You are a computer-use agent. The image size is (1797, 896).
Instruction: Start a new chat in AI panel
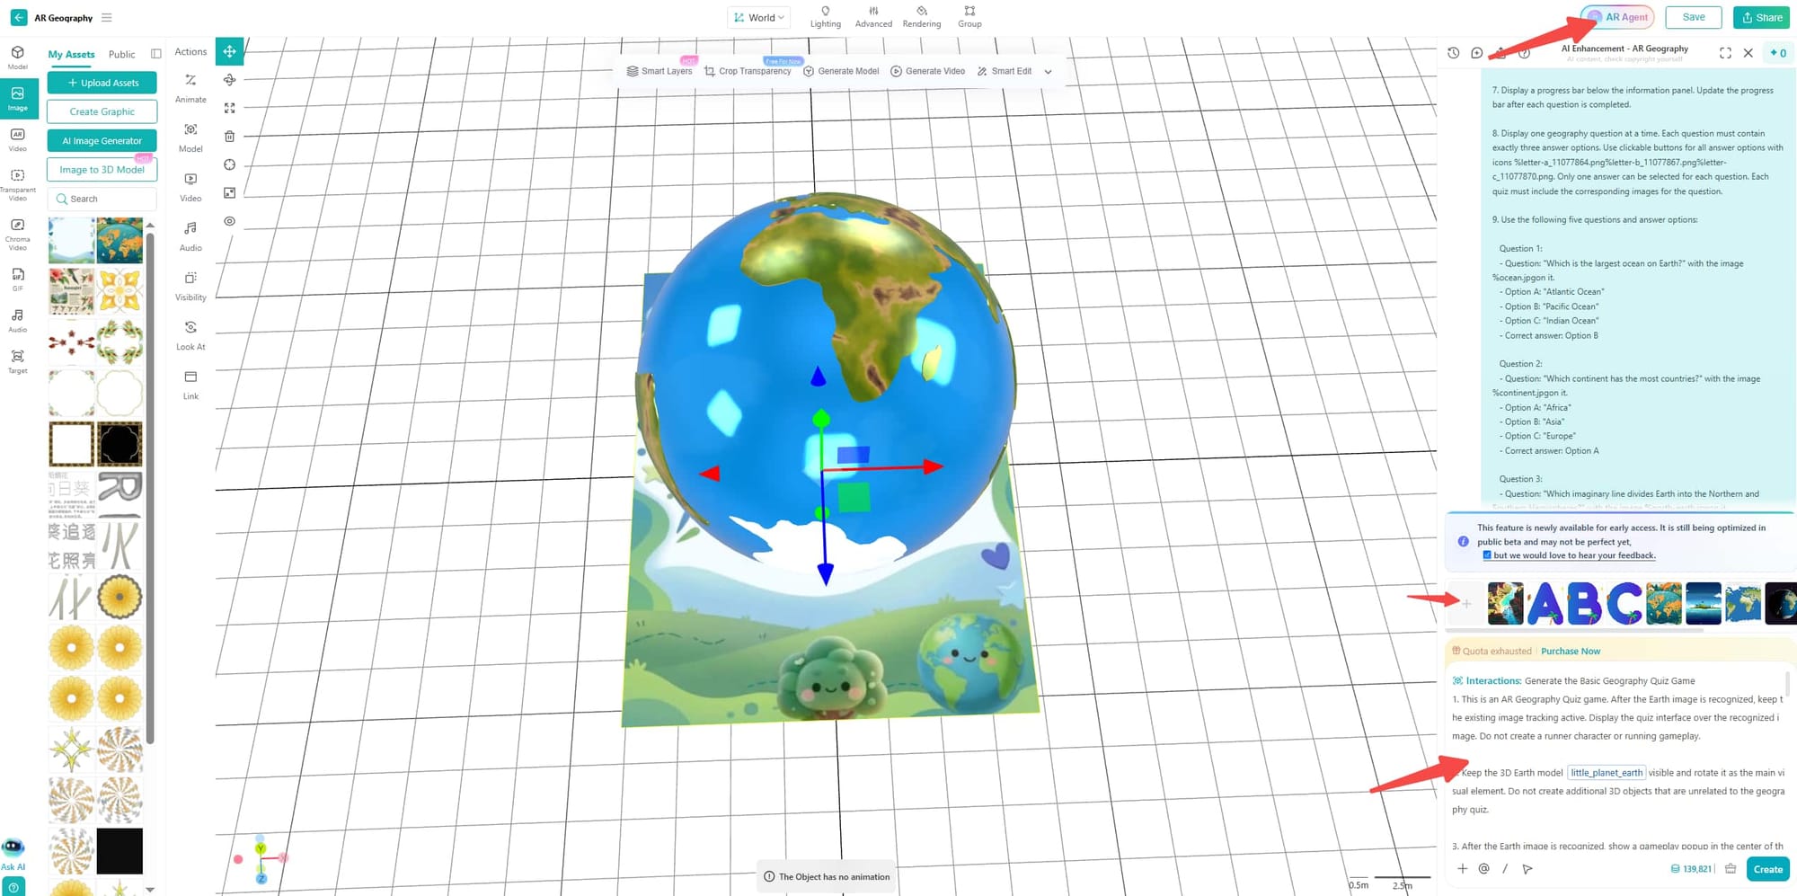(1476, 53)
